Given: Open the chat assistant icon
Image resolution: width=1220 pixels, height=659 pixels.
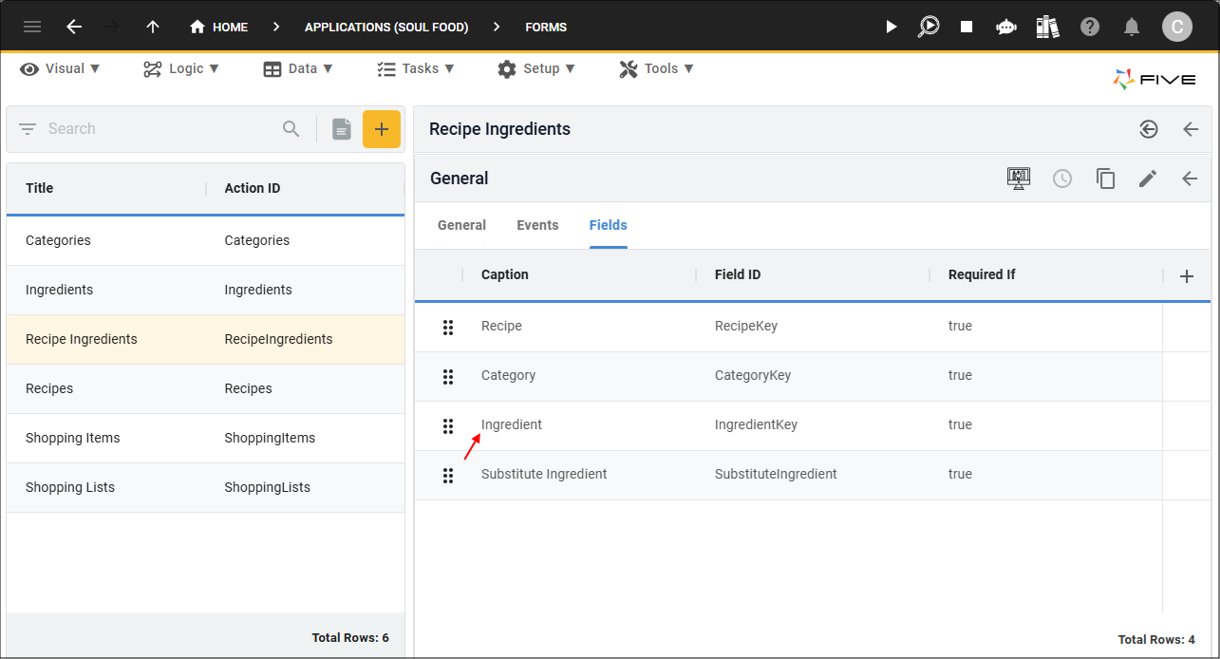Looking at the screenshot, I should pyautogui.click(x=1006, y=27).
